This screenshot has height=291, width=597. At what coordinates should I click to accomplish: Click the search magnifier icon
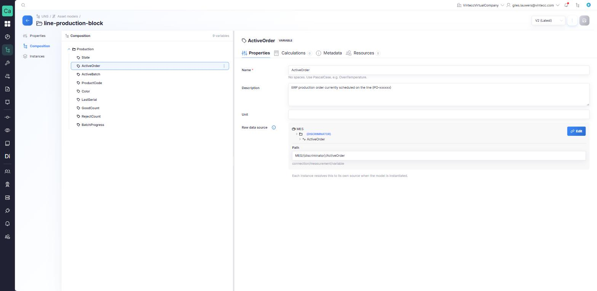(x=23, y=5)
